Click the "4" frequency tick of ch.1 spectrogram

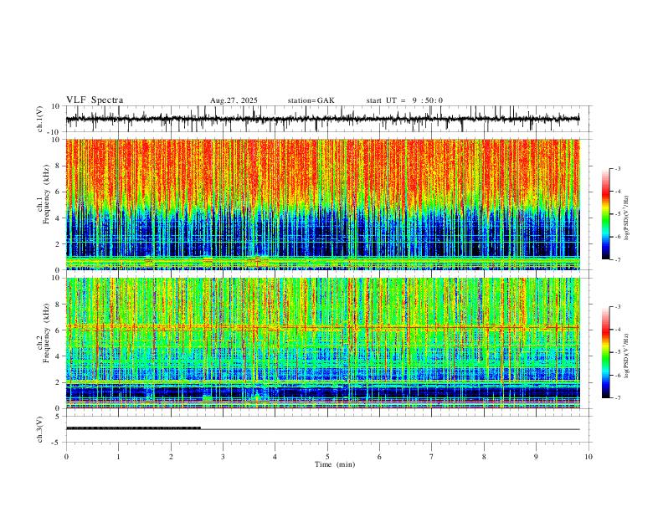pos(59,218)
